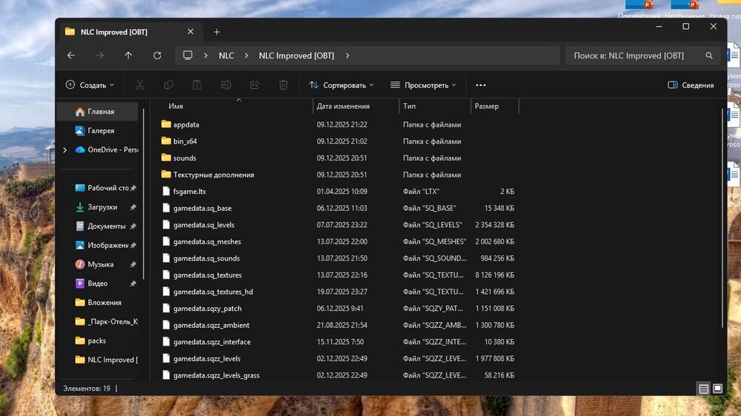Click the Rename icon in toolbar

click(x=226, y=85)
